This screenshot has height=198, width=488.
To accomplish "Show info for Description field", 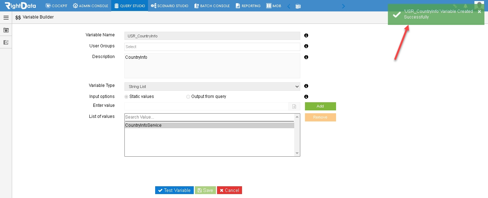I will pyautogui.click(x=306, y=57).
